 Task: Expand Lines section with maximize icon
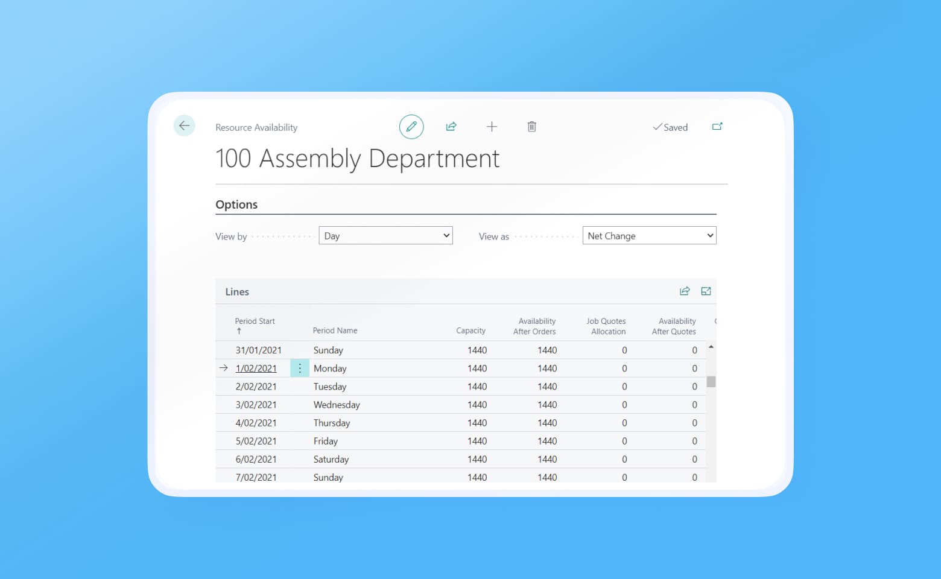706,291
